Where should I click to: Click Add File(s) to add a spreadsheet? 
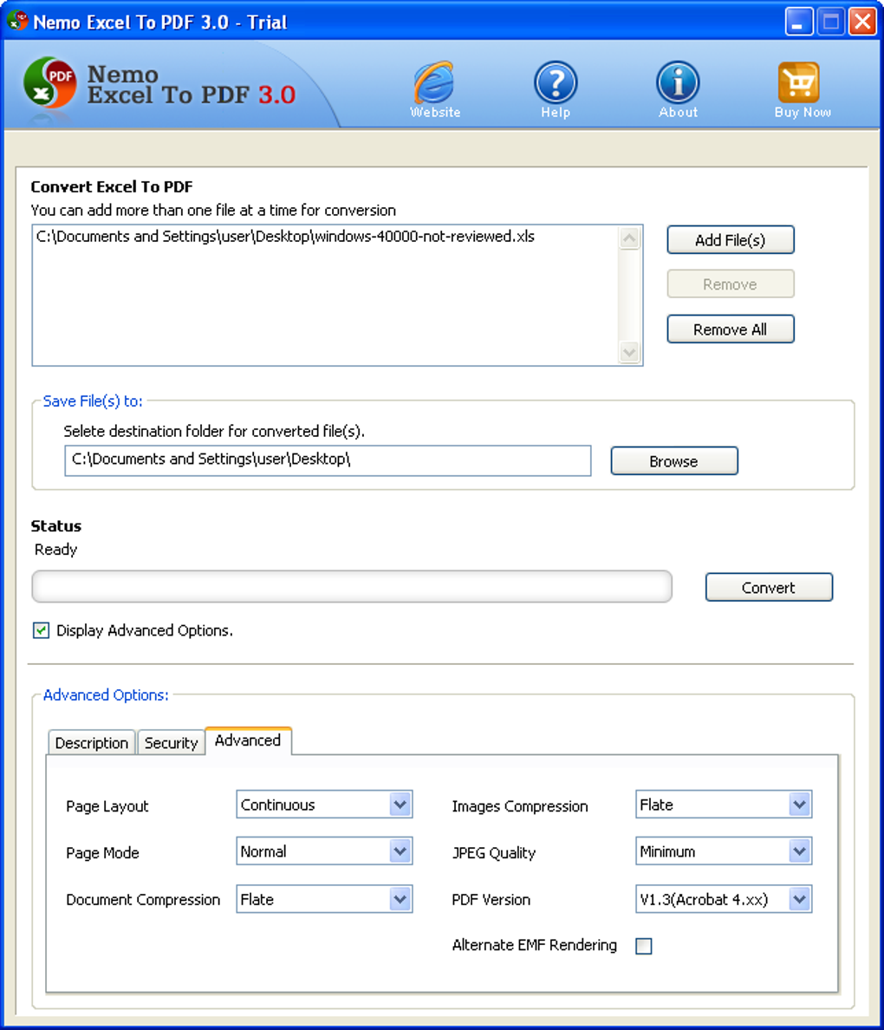click(x=730, y=239)
